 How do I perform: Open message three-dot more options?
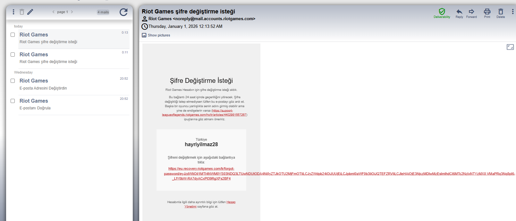[512, 12]
